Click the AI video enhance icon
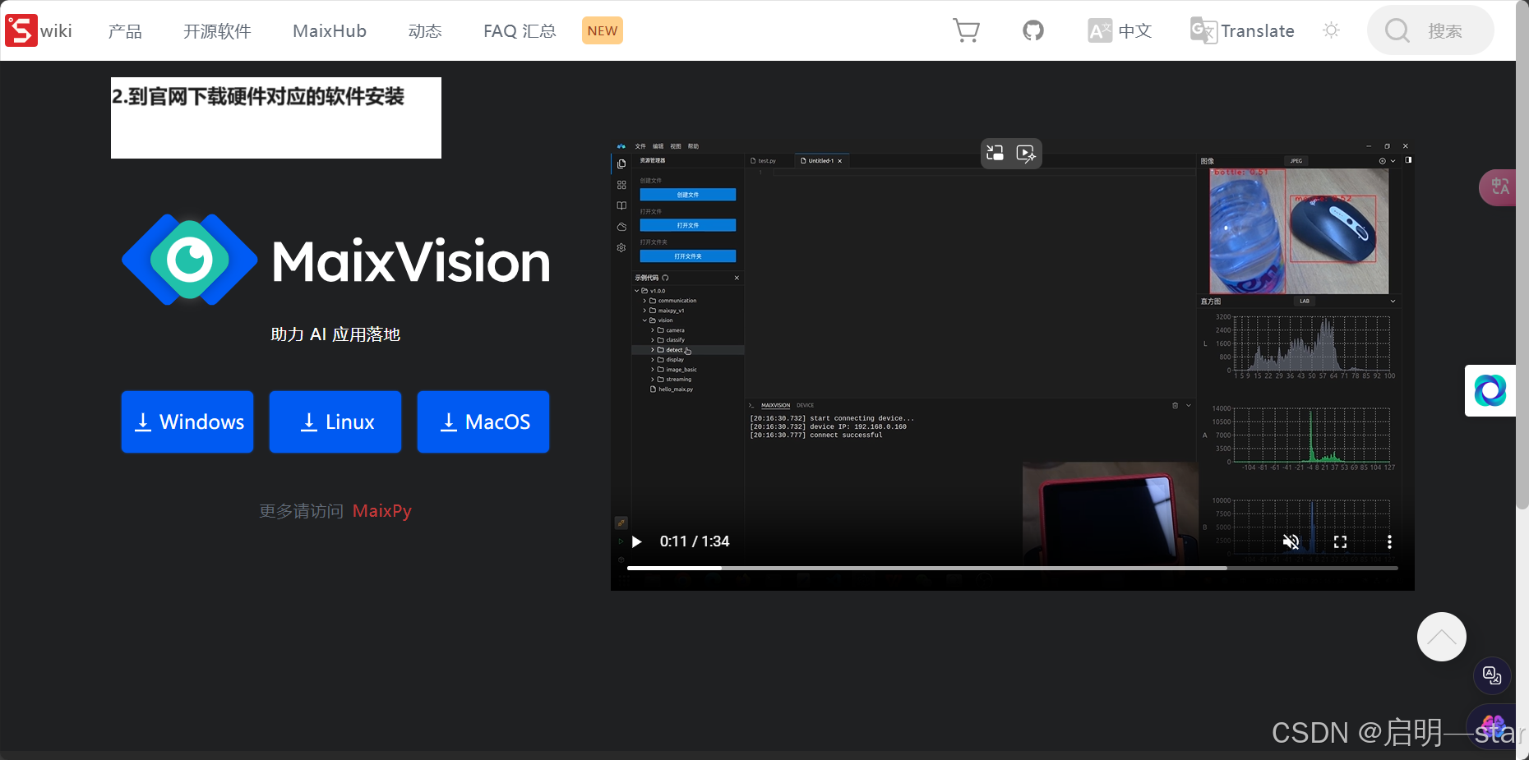The width and height of the screenshot is (1529, 760). [x=1026, y=153]
